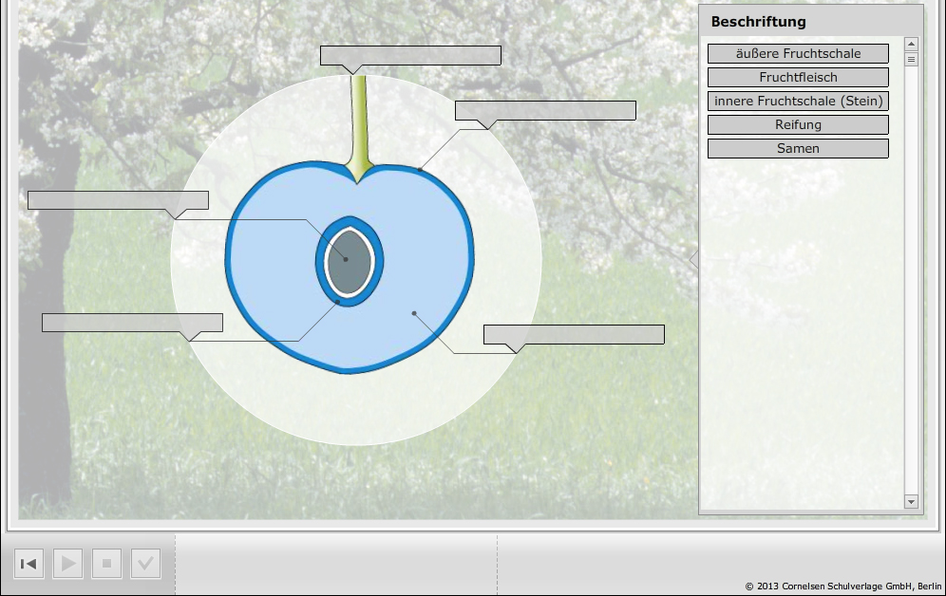Choose the 'innere Fruchtschale (Stein)' label
Image resolution: width=946 pixels, height=596 pixels.
(x=798, y=102)
